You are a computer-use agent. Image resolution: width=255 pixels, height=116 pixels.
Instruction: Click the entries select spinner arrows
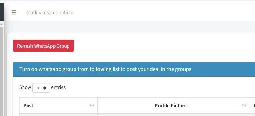tap(45, 88)
